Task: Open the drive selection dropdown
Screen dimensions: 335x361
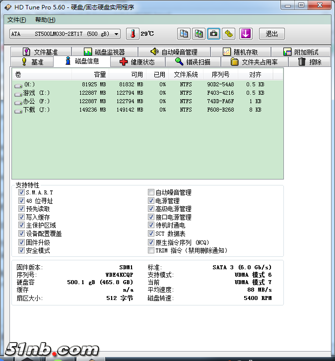Action: coord(65,34)
